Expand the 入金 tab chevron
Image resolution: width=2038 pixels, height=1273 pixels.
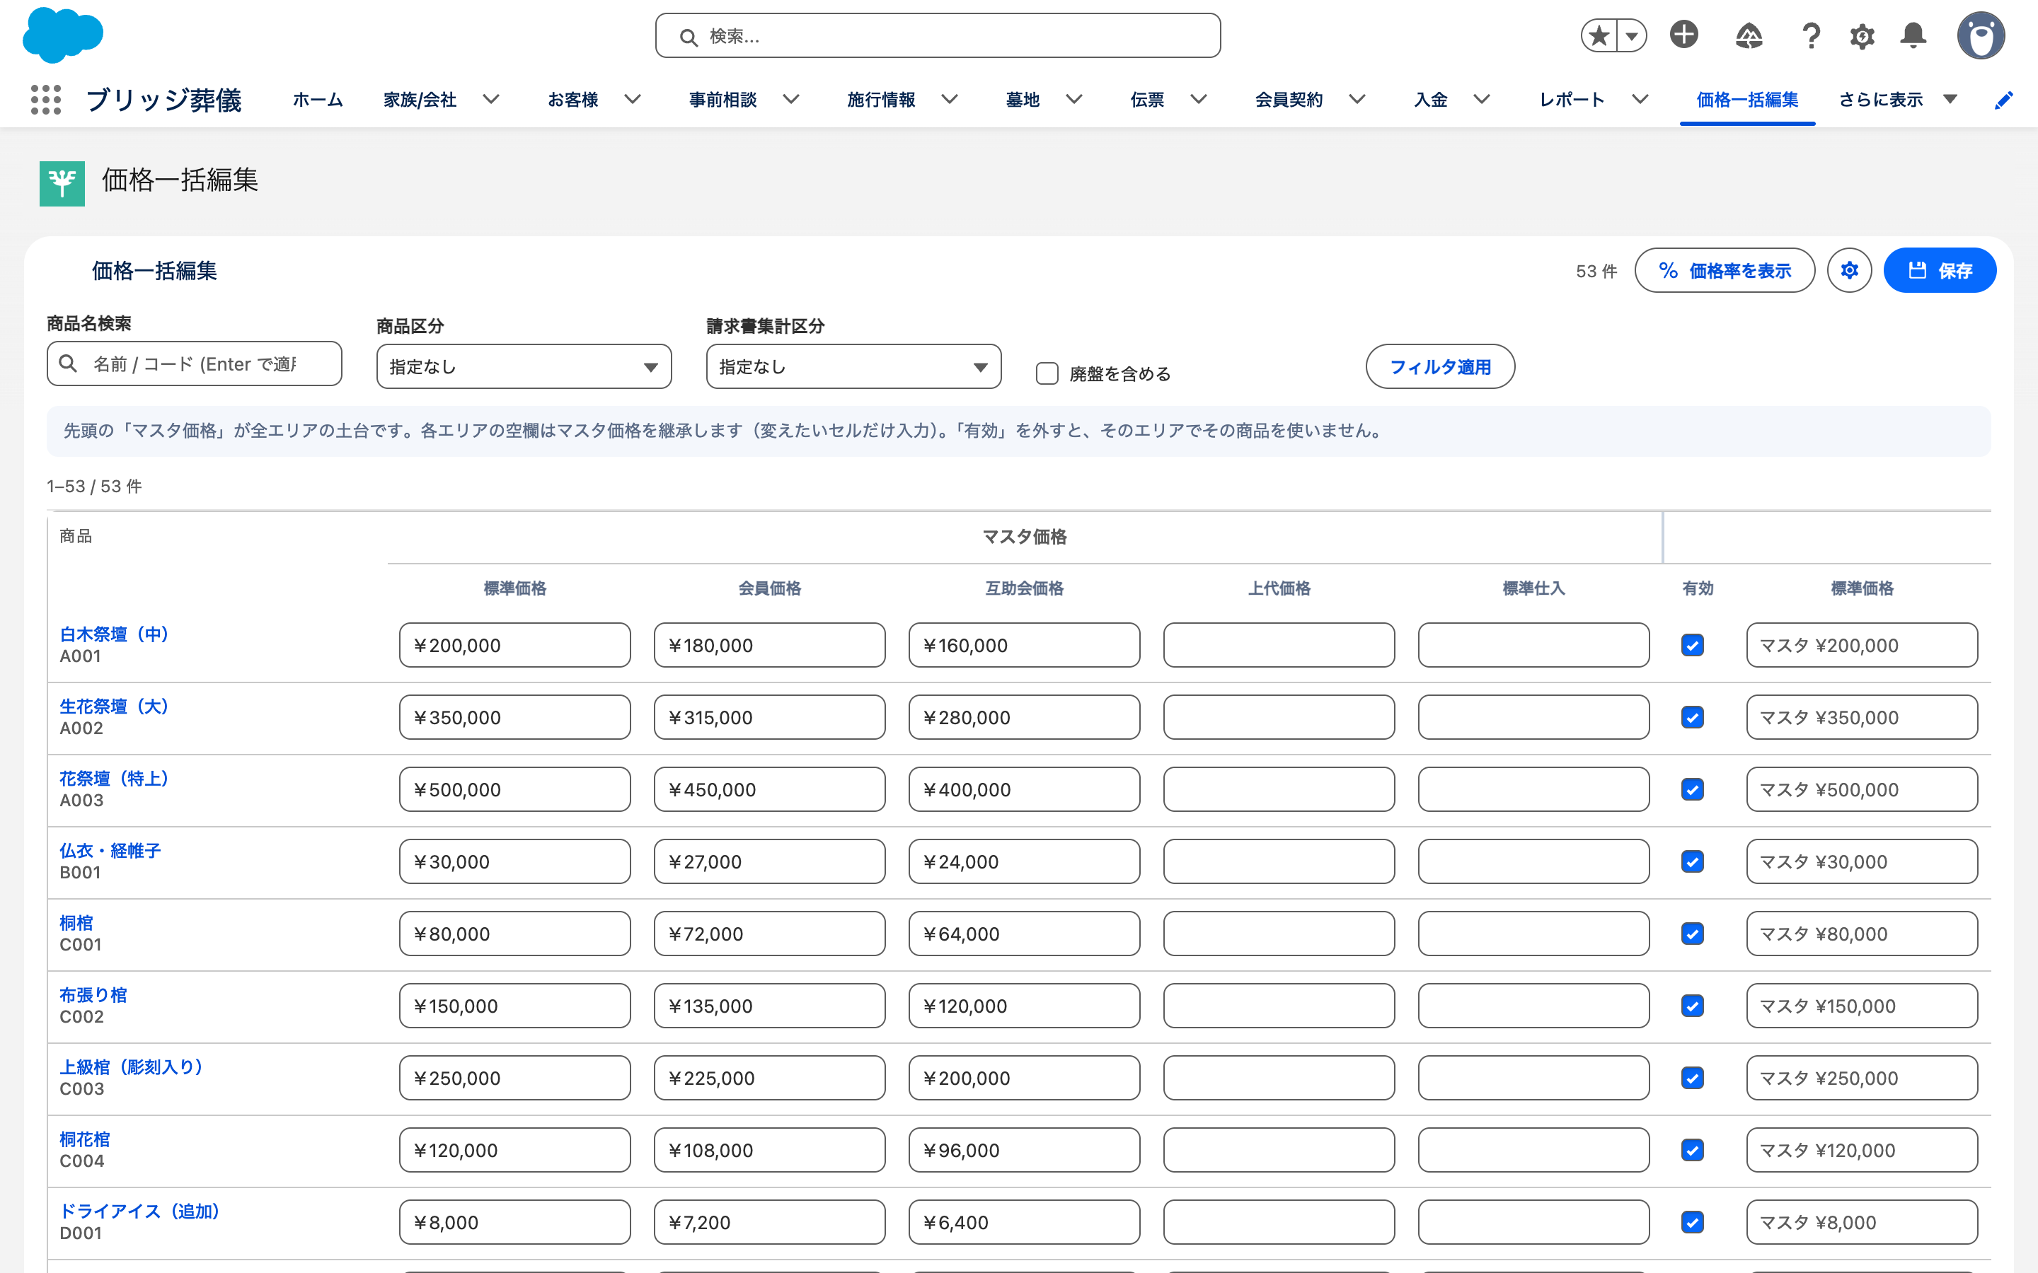click(1481, 99)
